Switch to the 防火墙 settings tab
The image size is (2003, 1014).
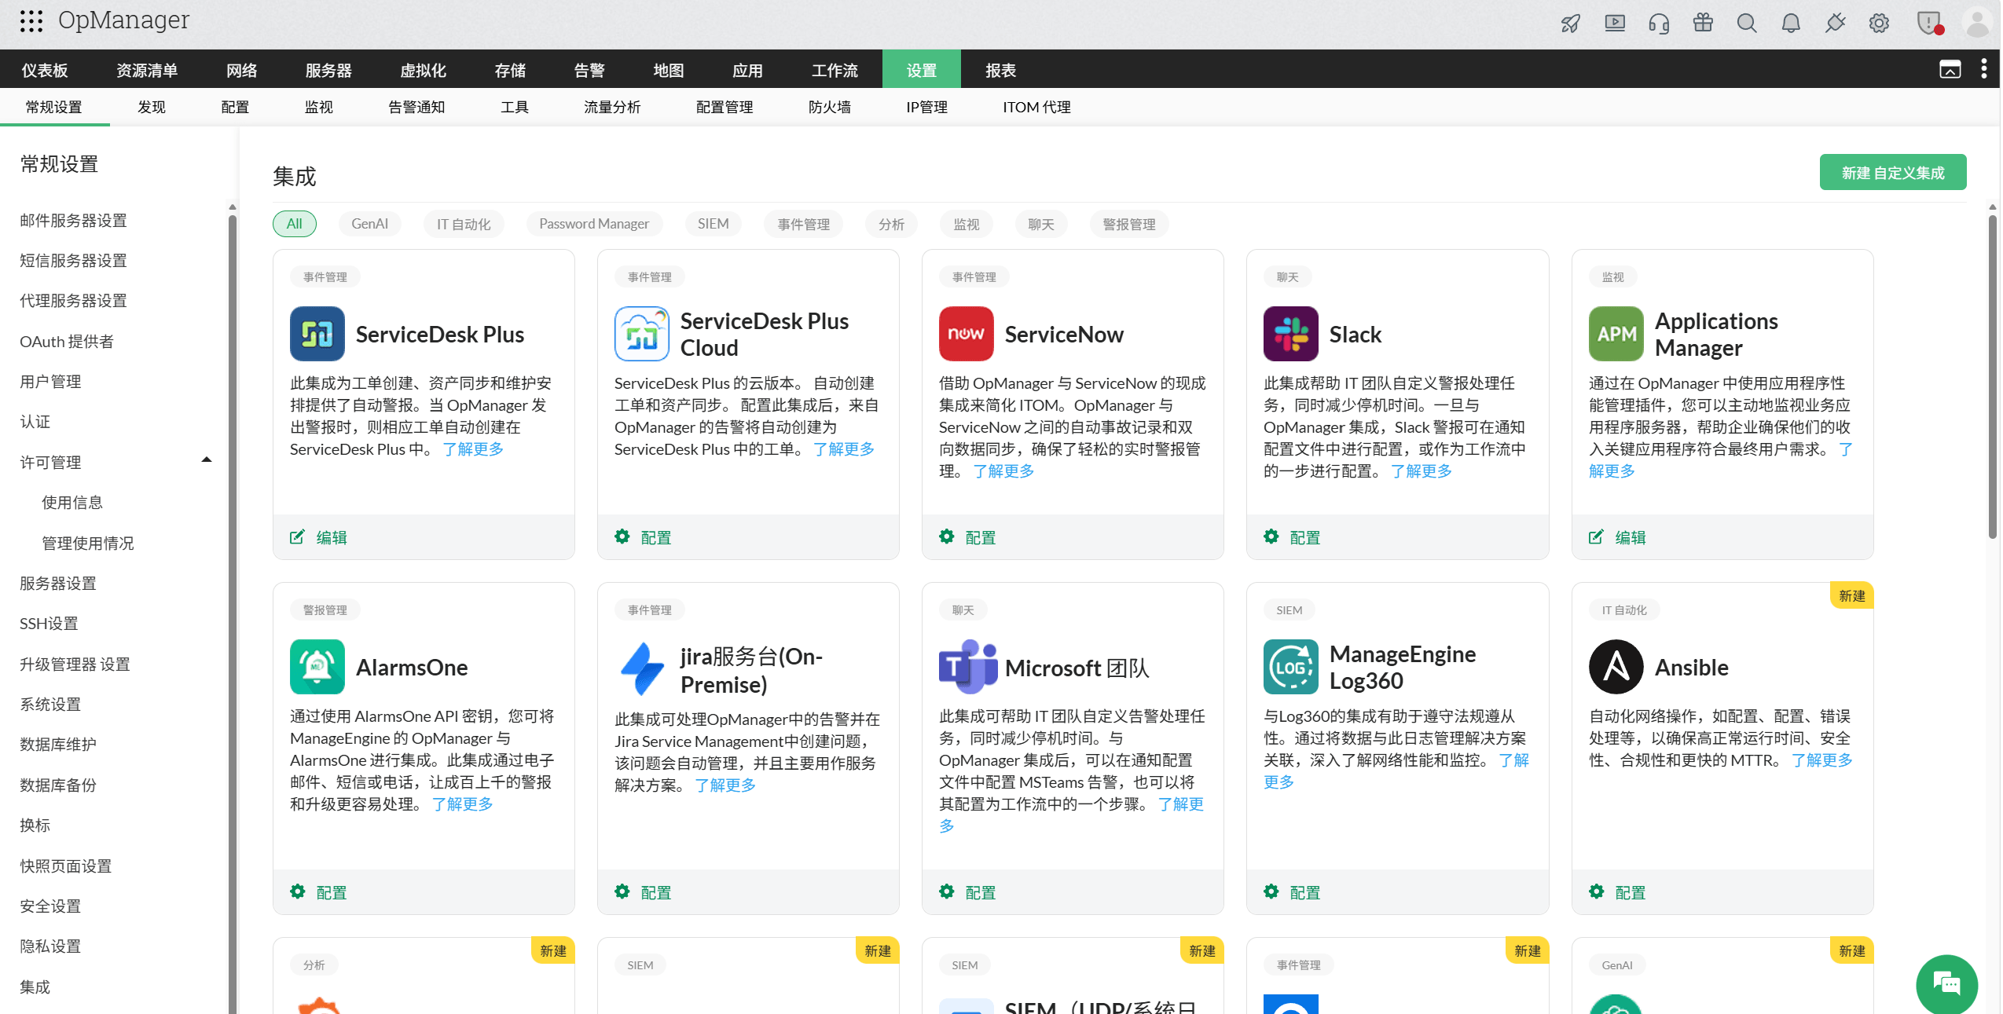point(830,107)
